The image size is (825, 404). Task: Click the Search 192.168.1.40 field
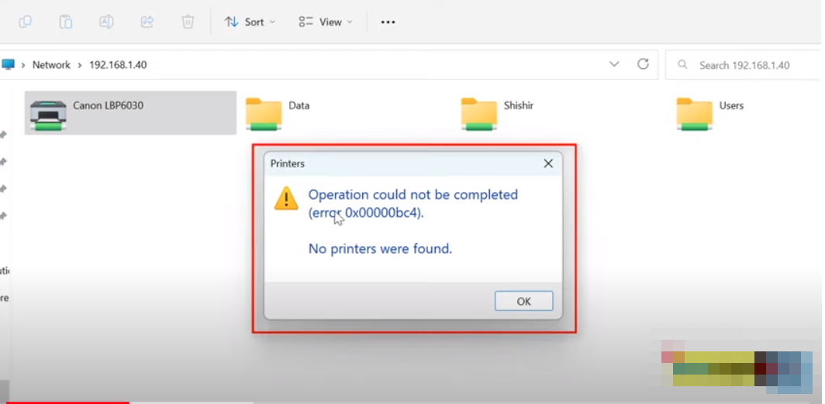point(744,65)
